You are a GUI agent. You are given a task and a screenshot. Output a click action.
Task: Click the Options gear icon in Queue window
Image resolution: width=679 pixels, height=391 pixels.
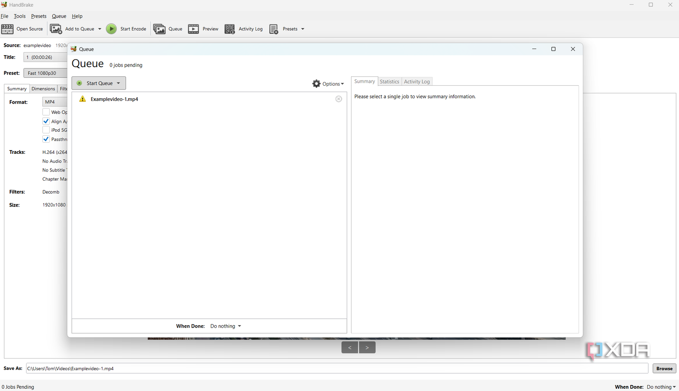316,83
